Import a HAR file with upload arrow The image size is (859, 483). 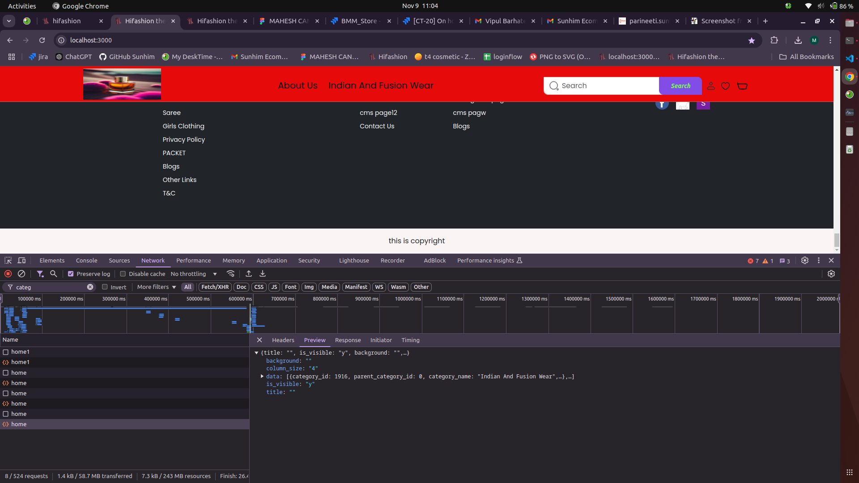click(x=249, y=274)
